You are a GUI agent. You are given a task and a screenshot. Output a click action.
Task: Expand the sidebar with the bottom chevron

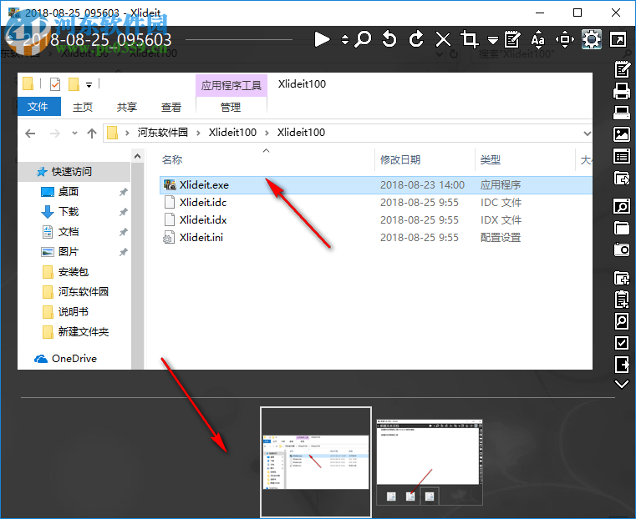(622, 384)
